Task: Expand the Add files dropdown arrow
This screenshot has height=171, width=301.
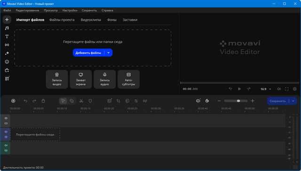Action: pos(109,53)
